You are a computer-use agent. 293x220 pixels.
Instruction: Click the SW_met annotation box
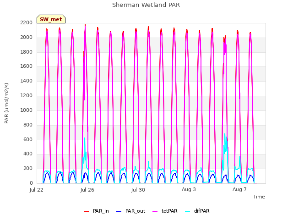tap(51, 19)
